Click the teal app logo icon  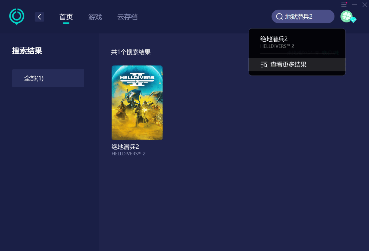coord(17,17)
